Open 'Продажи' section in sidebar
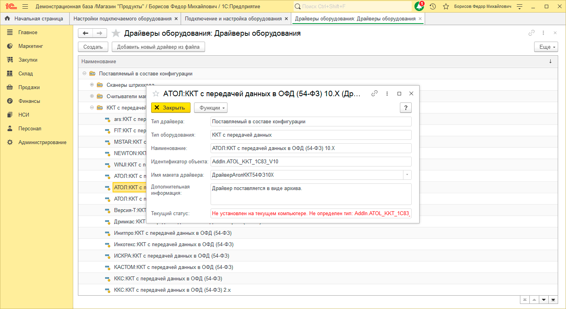The width and height of the screenshot is (566, 309). click(x=29, y=87)
